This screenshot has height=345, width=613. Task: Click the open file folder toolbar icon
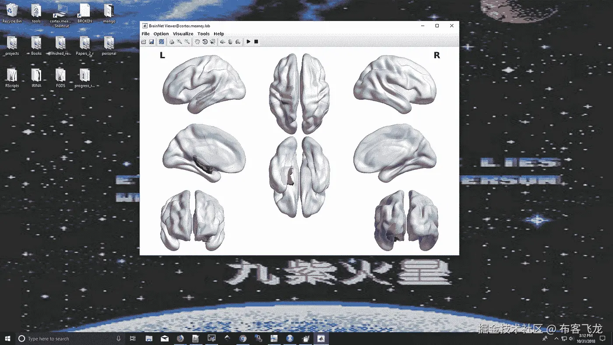(144, 42)
